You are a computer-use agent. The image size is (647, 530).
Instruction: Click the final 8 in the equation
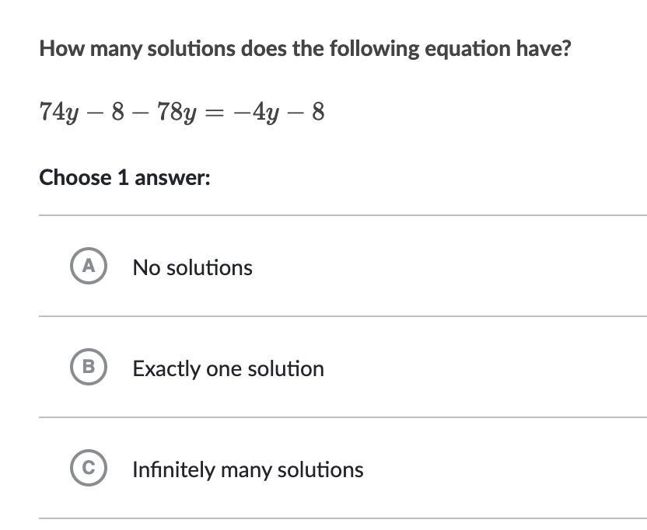coord(318,112)
